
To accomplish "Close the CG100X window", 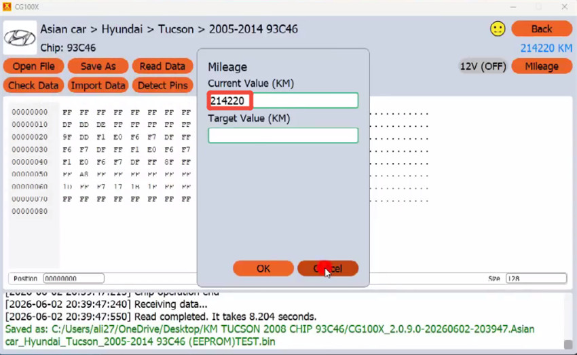I will coord(565,7).
